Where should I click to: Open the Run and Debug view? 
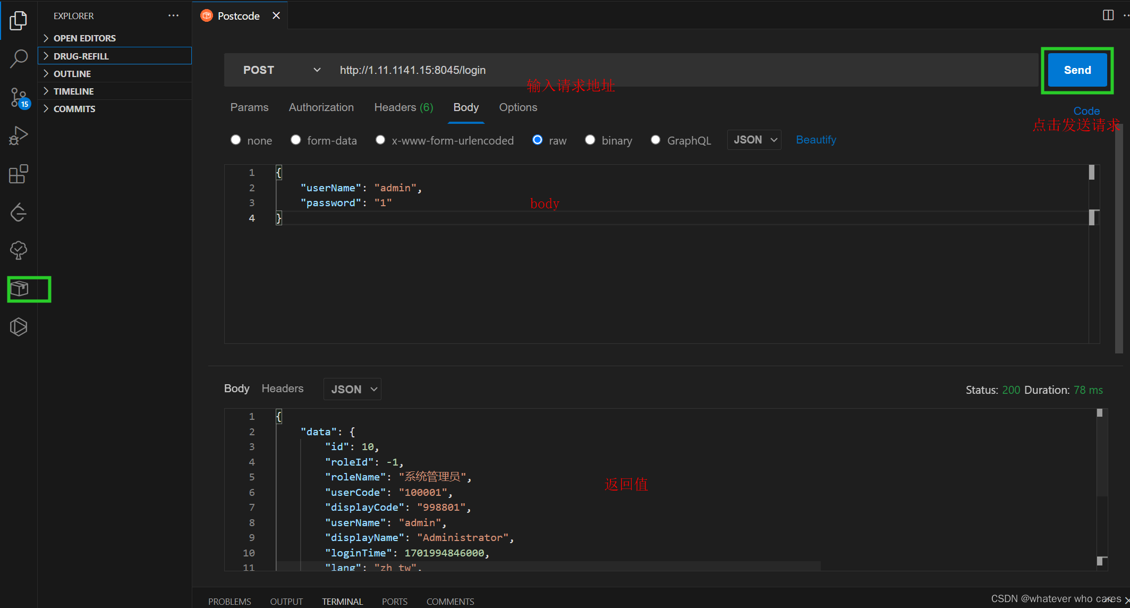pos(19,136)
